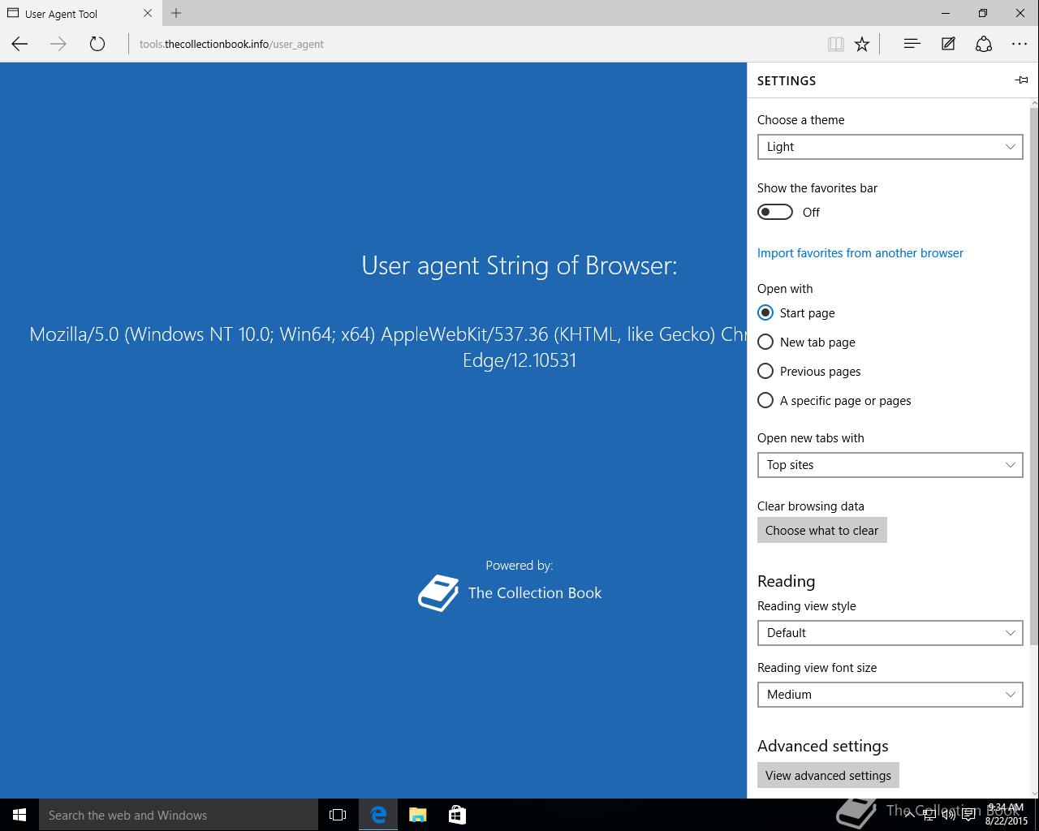
Task: Open the Choose a theme dropdown
Action: (890, 147)
